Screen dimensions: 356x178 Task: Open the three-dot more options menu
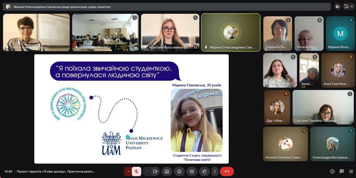click(x=215, y=171)
